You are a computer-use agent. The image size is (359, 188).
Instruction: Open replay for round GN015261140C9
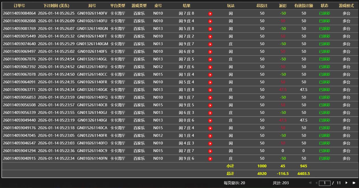coord(210,151)
